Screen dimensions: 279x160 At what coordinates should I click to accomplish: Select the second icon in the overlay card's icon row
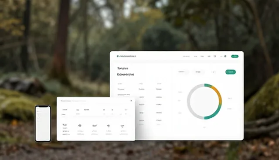[95, 126]
